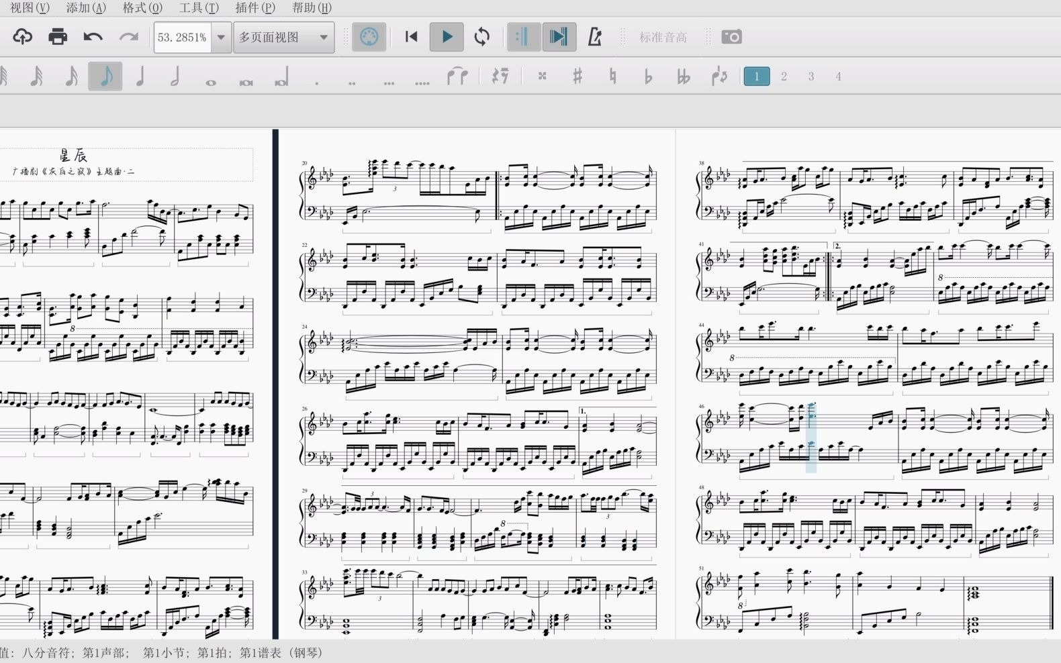Select the 32nd note duration

[36, 76]
